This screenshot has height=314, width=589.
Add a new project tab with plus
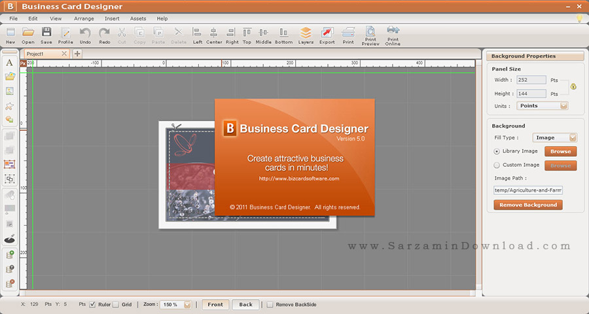pyautogui.click(x=77, y=54)
